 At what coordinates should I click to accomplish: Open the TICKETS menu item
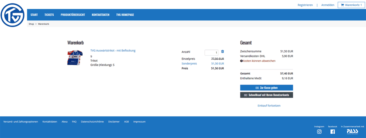[x=49, y=15]
